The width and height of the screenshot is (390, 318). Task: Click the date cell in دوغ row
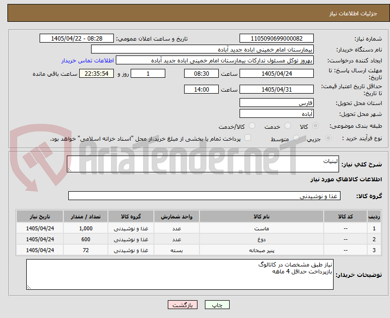40,239
